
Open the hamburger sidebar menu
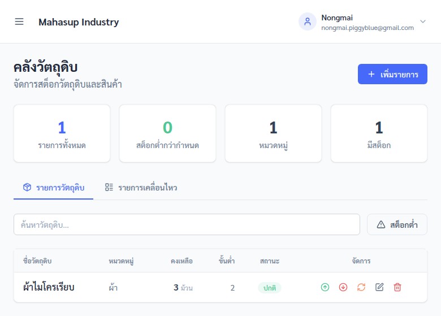(19, 21)
